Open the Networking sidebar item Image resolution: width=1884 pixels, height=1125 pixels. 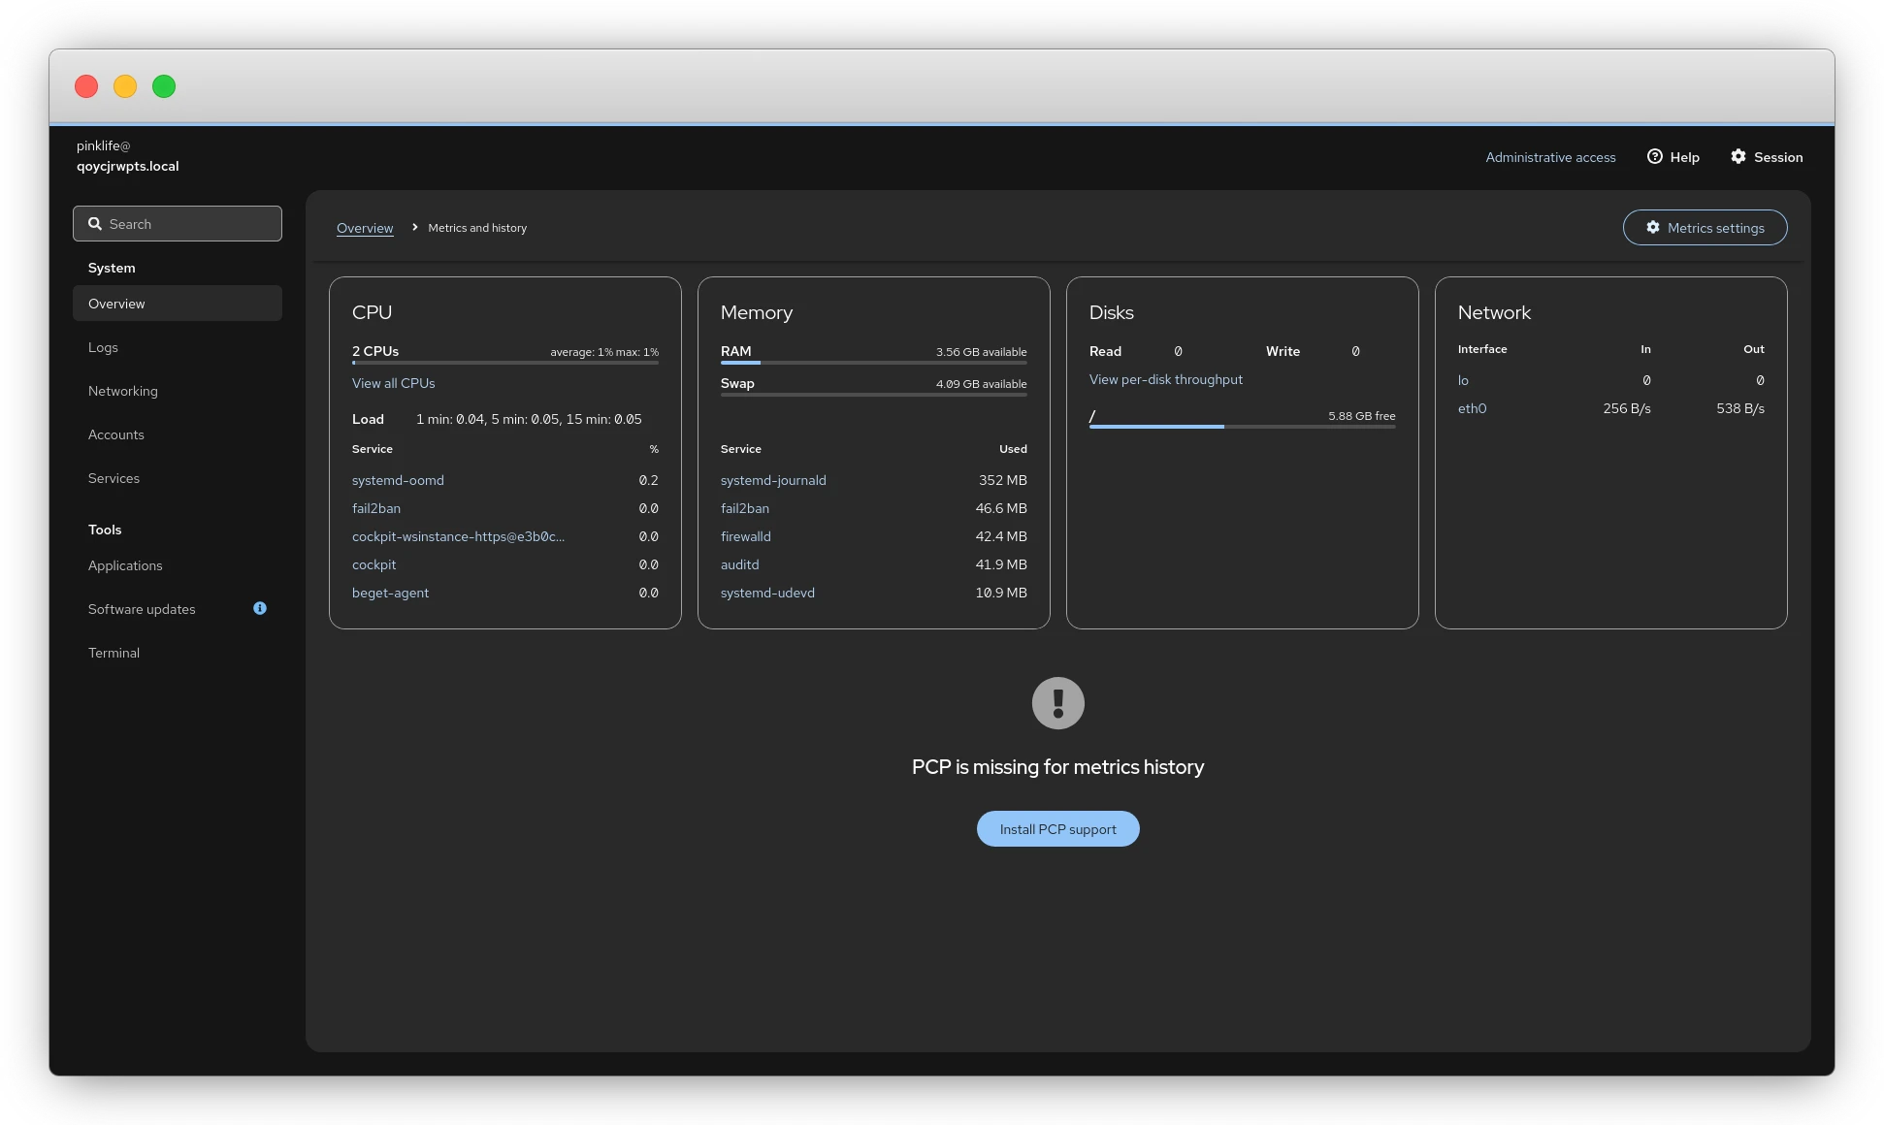[x=123, y=391]
